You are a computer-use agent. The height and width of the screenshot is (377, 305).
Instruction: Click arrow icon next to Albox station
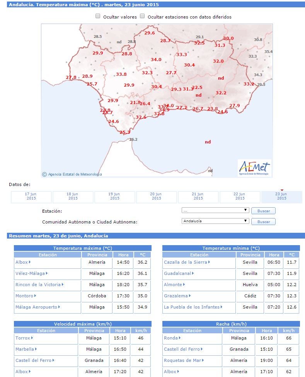(30, 262)
